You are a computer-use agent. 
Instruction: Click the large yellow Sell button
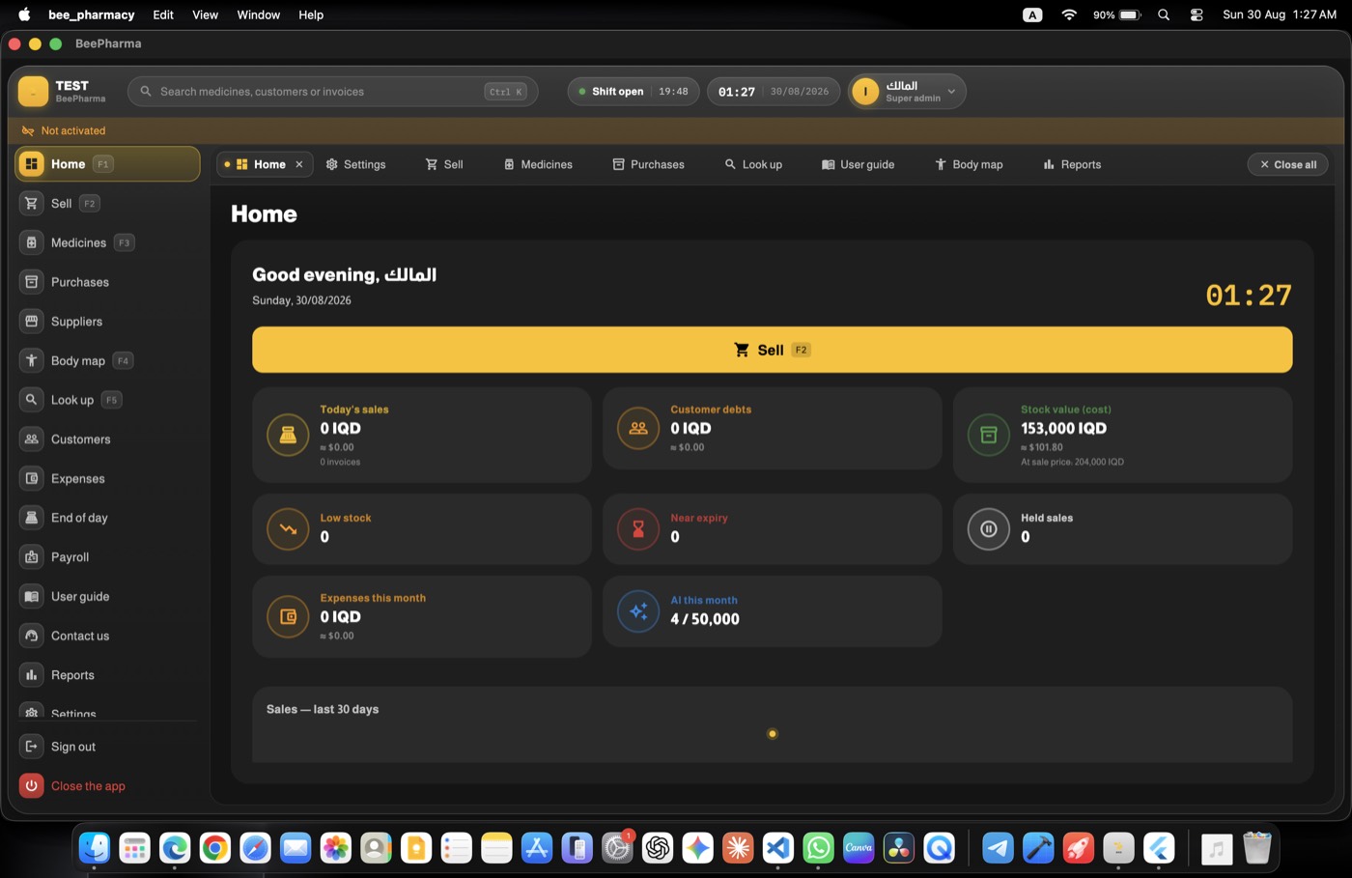(x=772, y=350)
